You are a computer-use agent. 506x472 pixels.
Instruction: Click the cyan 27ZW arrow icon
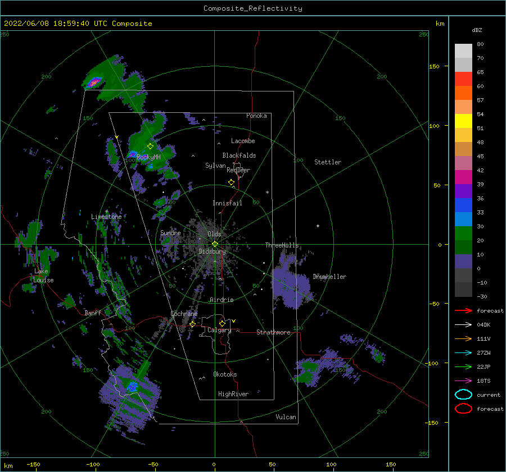[463, 353]
